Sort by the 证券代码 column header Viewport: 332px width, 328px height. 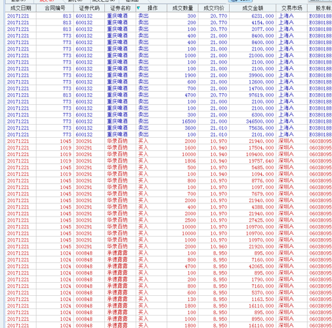[x=89, y=8]
